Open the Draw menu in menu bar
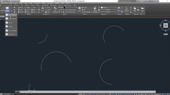 point(31,3)
